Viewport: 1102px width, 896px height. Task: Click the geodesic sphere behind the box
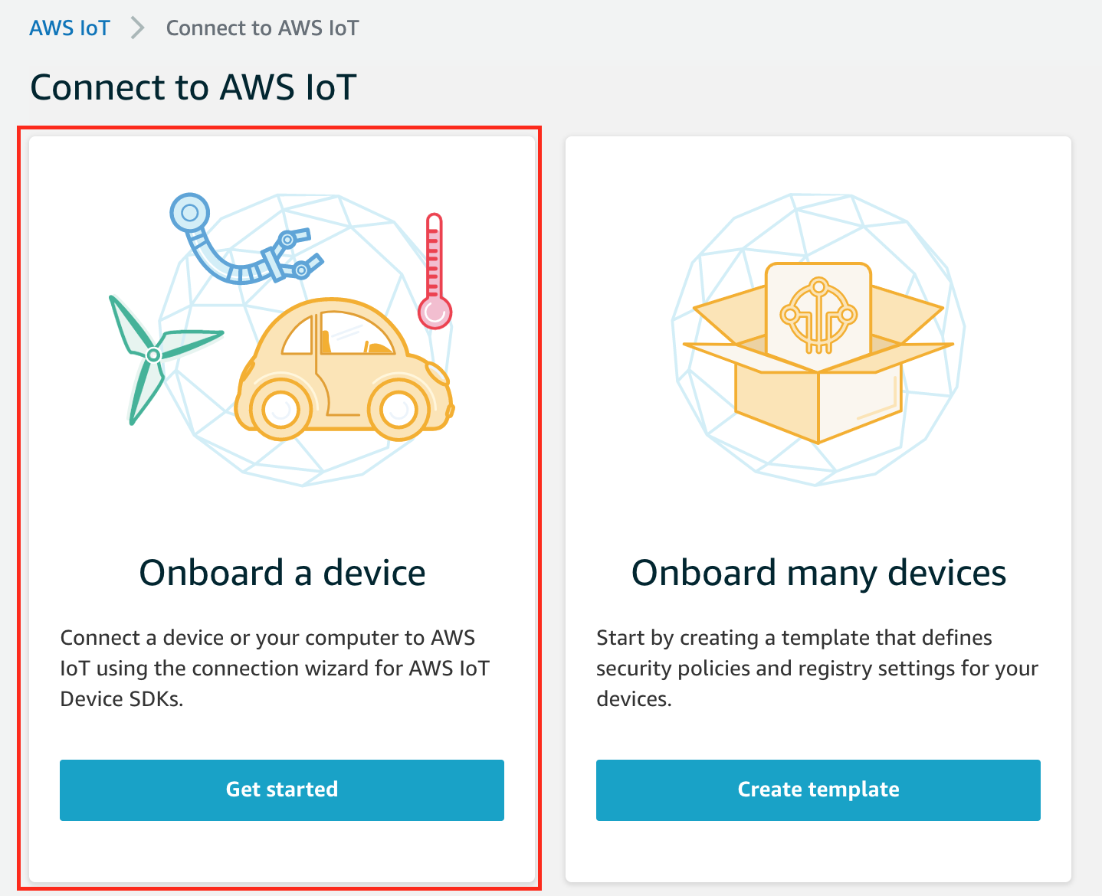point(818,340)
